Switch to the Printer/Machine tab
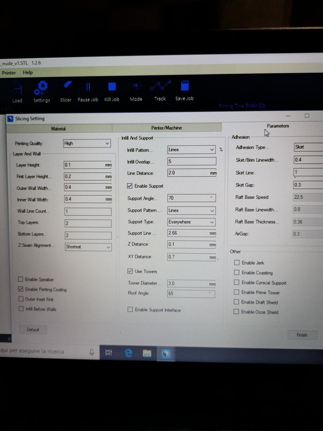 click(x=167, y=128)
